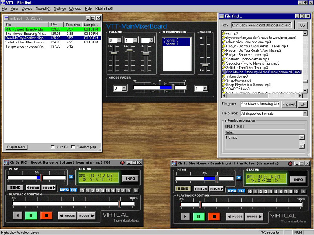Nudge the Ch 1 track backward
The image size is (314, 235).
[235, 217]
